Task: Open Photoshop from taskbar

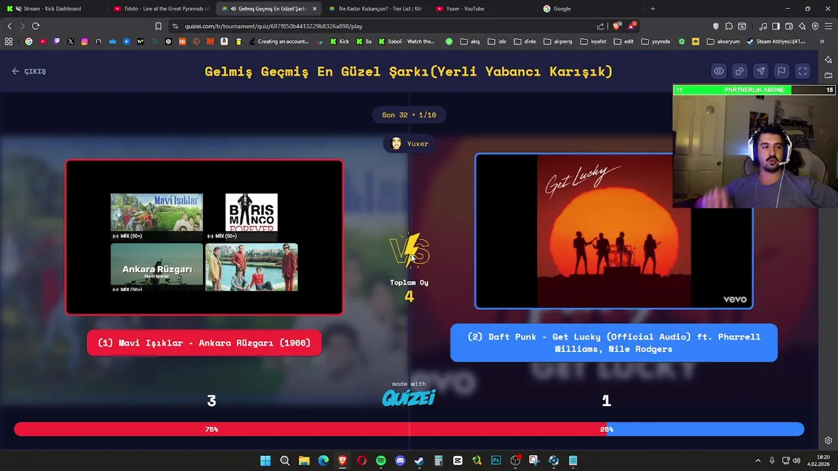Action: pyautogui.click(x=496, y=461)
